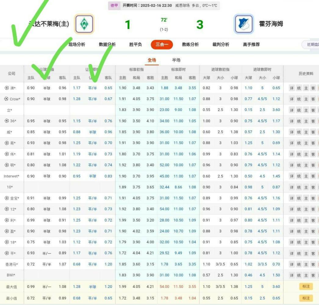Click 详 button in 10* row

coord(292,187)
